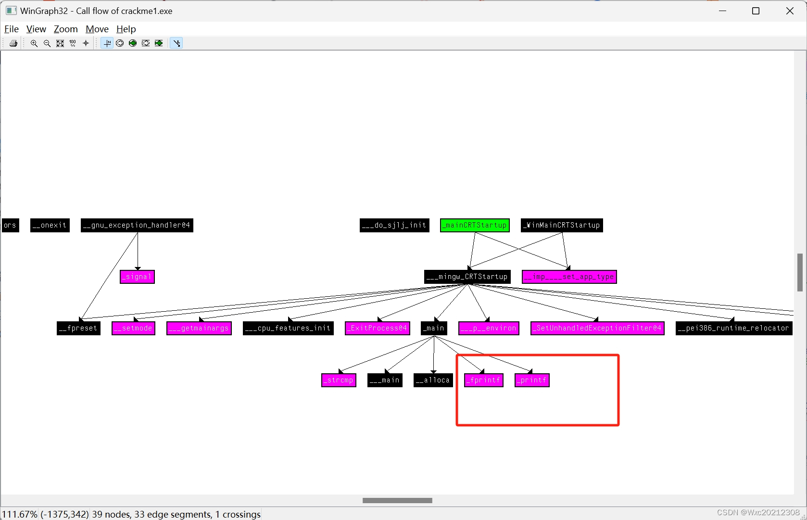Select the __fpreset node
The width and height of the screenshot is (807, 520).
coord(78,328)
